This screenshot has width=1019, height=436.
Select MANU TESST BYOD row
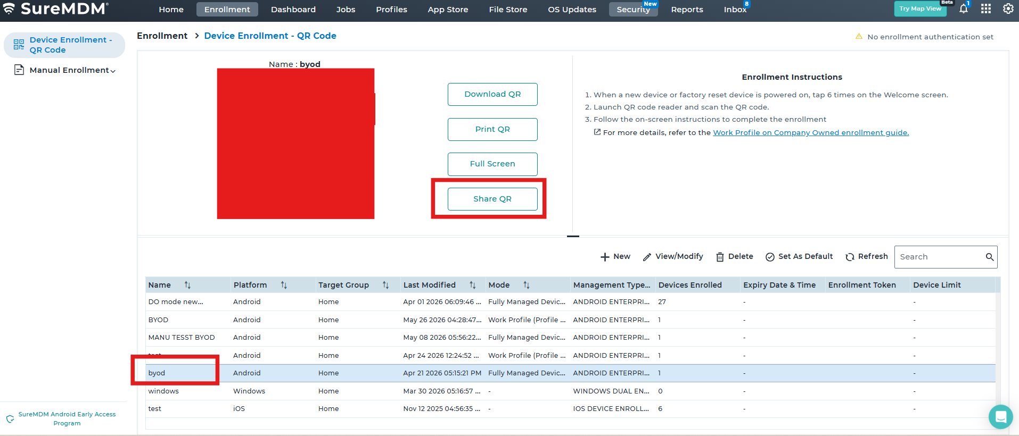570,337
